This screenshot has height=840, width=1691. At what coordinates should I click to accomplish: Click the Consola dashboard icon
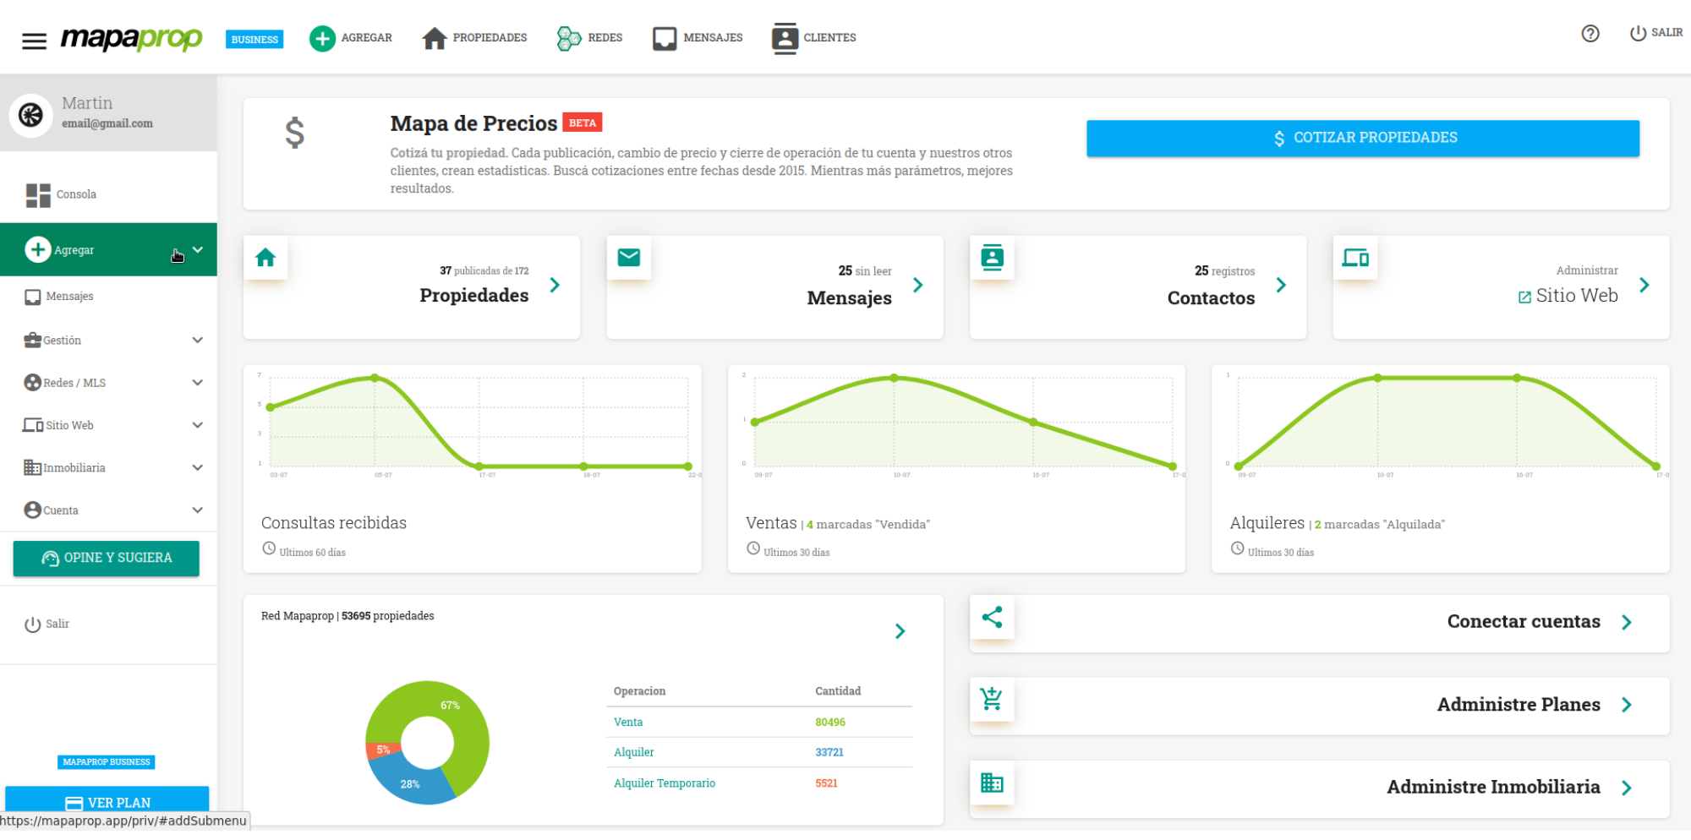[x=38, y=195]
